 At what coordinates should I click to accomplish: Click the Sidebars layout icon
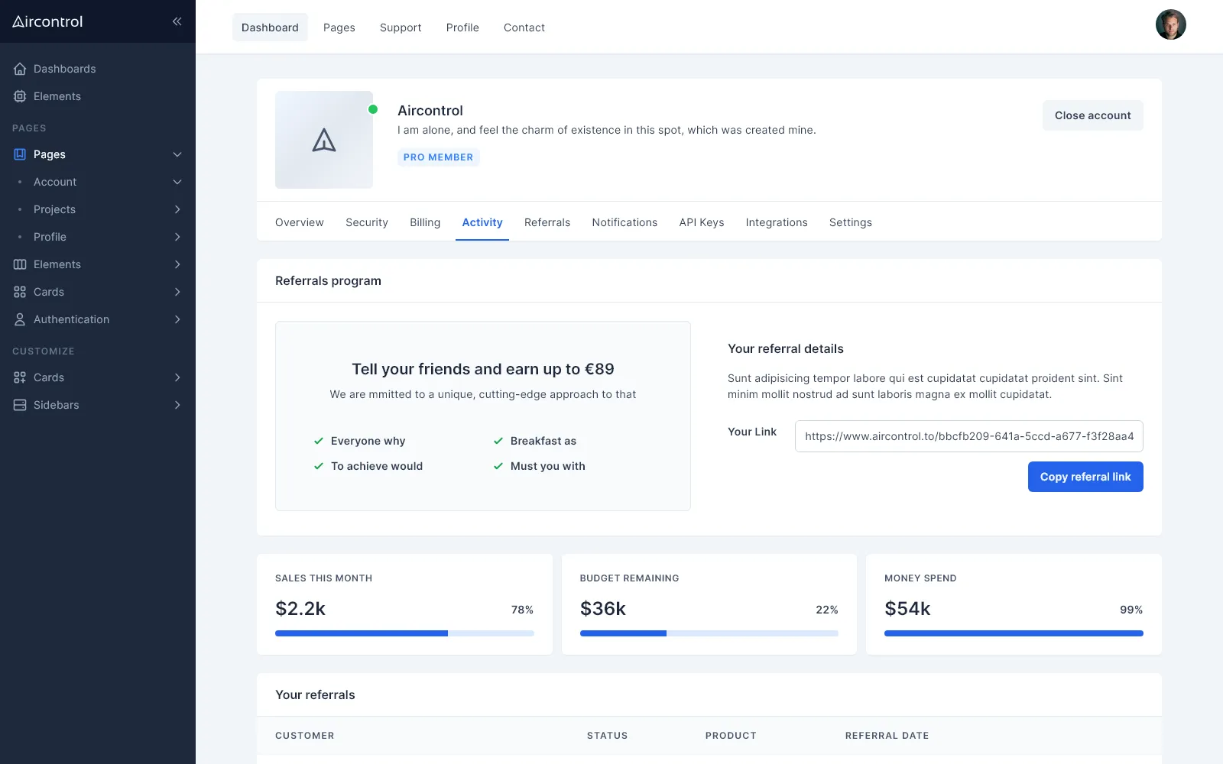pos(20,405)
